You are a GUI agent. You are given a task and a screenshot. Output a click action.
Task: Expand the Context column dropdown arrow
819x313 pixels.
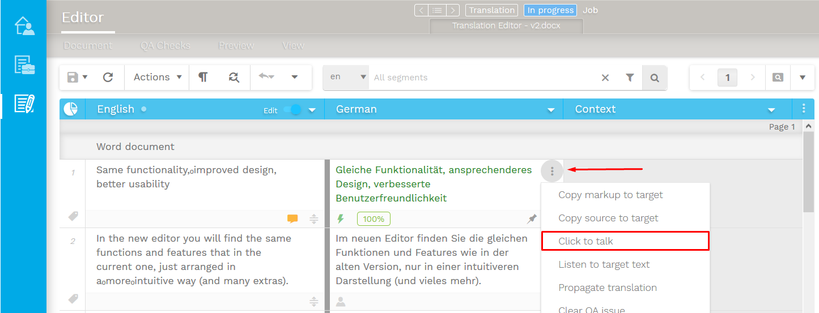[771, 110]
